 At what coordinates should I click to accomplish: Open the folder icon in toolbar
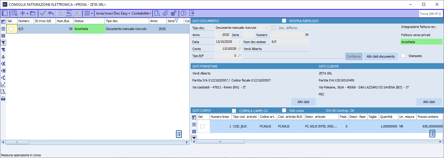[33, 13]
